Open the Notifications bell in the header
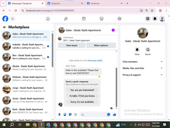Screen dimensions: 170x128 pyautogui.click(x=155, y=19)
